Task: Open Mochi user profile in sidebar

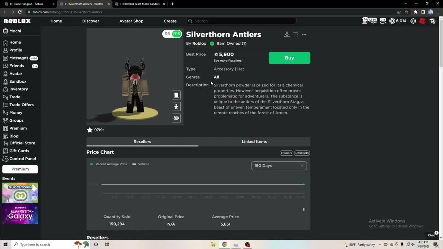Action: point(12,31)
